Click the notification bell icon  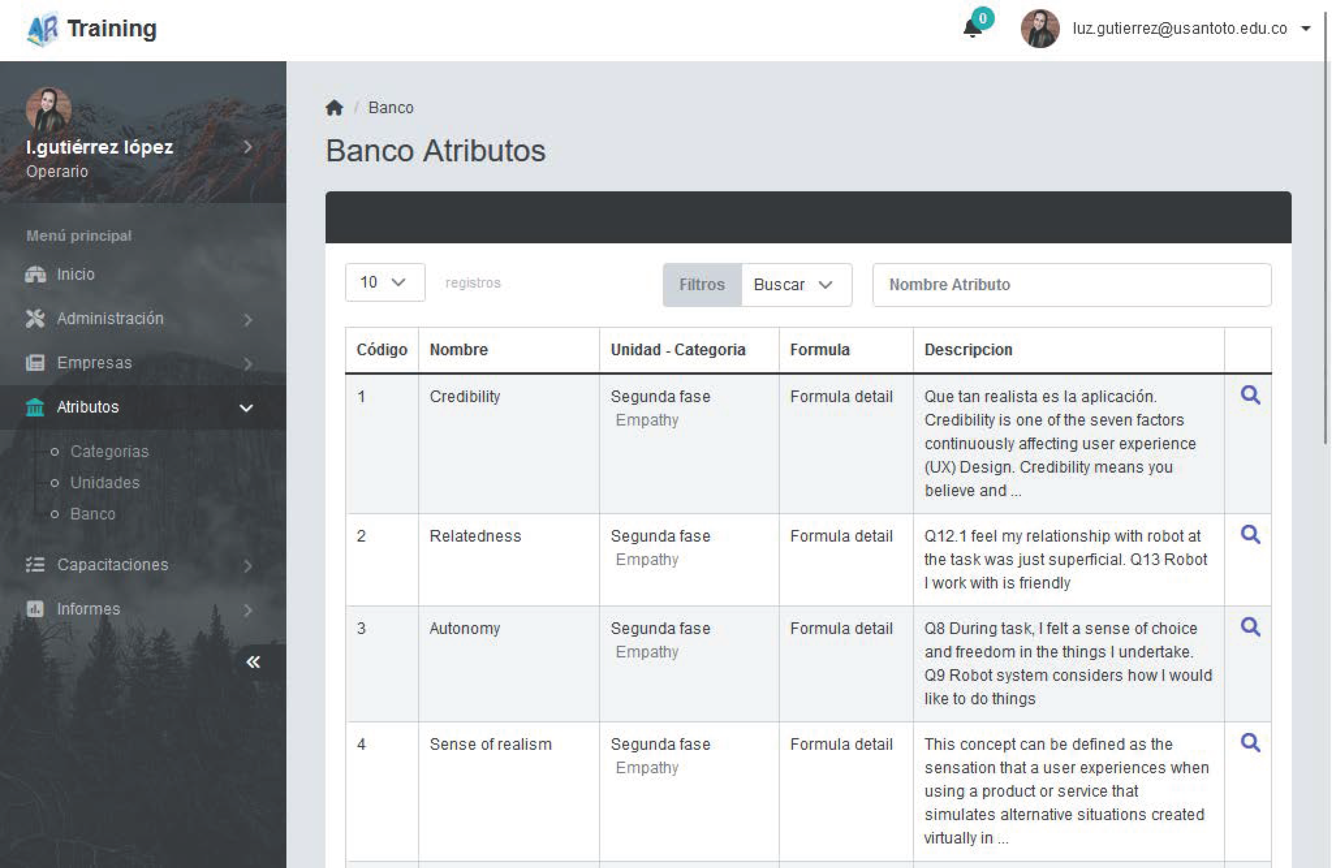[x=973, y=28]
